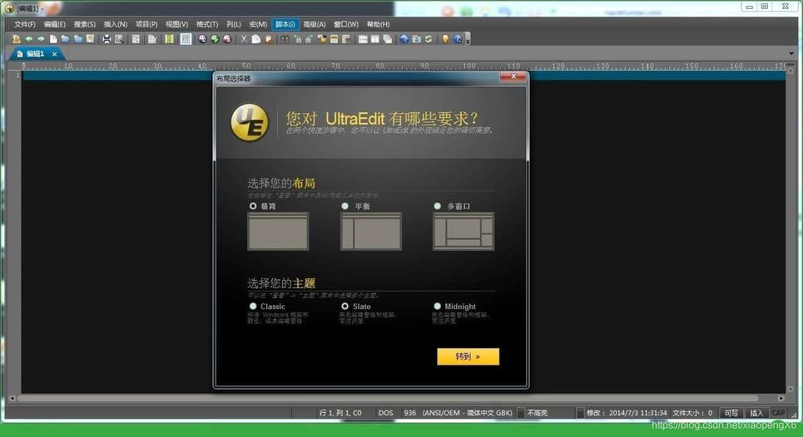Open the 宏(M) menu

[258, 24]
